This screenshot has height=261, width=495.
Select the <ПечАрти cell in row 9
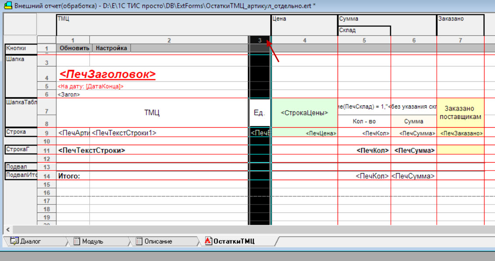(x=73, y=133)
